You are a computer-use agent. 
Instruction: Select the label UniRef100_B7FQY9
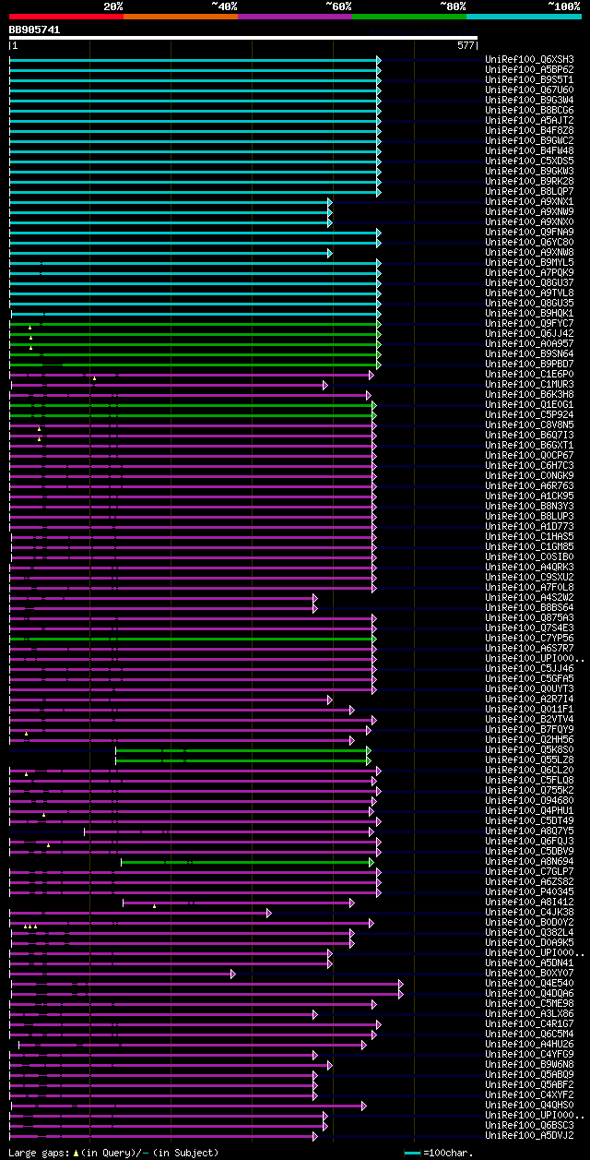tap(529, 729)
